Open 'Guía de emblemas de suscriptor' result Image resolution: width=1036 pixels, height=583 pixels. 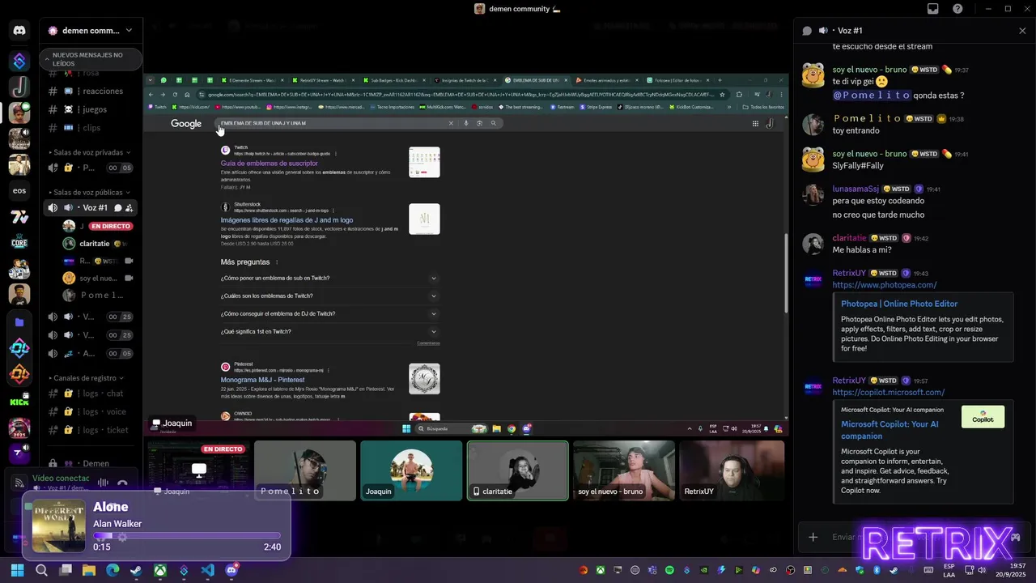(270, 164)
